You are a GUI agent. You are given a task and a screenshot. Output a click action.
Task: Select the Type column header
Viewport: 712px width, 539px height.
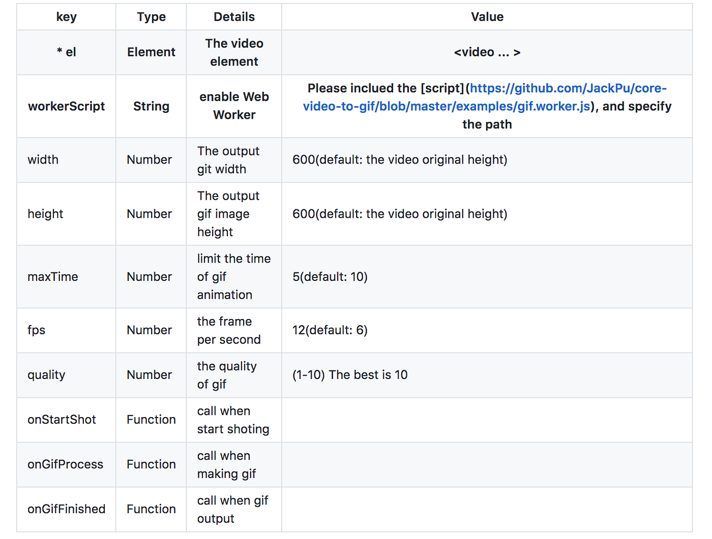[x=151, y=16]
